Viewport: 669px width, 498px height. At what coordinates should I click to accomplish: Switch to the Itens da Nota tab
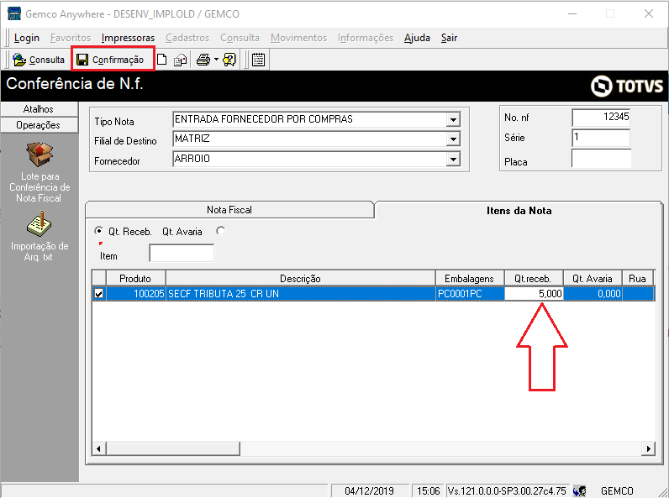point(519,211)
